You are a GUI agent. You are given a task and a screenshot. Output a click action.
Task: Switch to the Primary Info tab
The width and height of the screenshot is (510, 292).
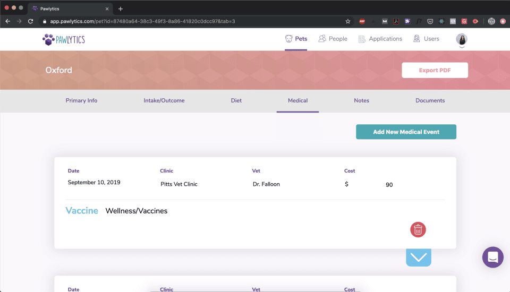point(81,100)
